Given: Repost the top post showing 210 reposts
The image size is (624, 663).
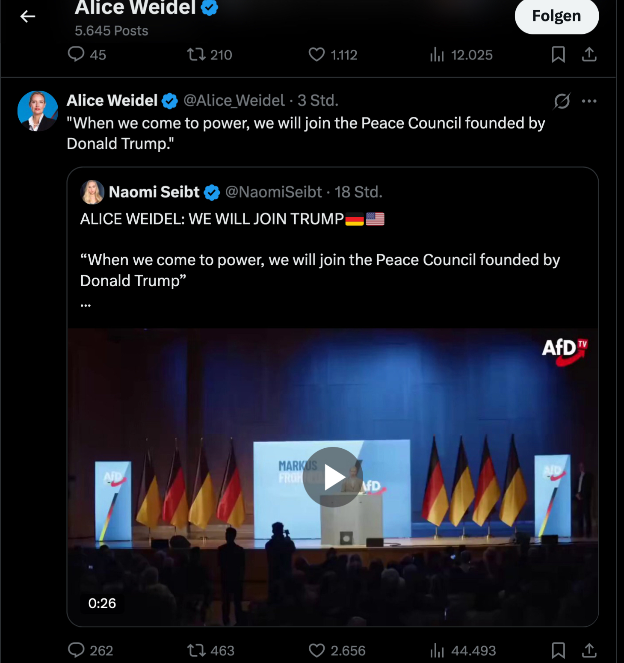Looking at the screenshot, I should (x=196, y=55).
